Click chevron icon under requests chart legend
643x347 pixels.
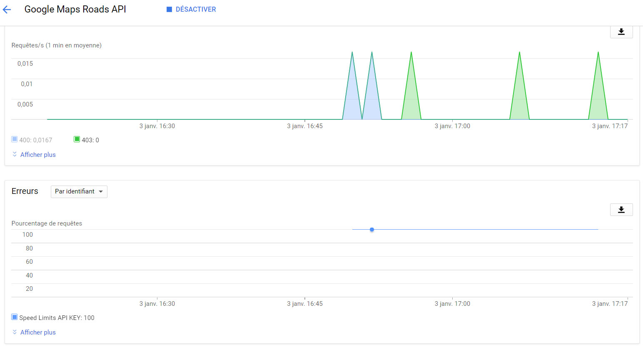(x=15, y=154)
